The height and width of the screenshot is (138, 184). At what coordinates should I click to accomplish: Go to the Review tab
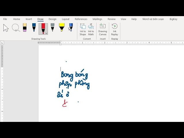coord(112,19)
